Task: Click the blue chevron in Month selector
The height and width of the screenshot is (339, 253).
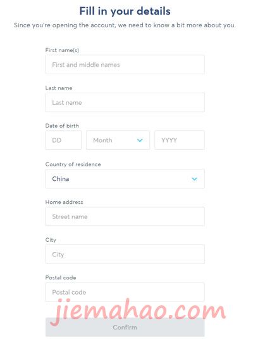Action: point(140,140)
